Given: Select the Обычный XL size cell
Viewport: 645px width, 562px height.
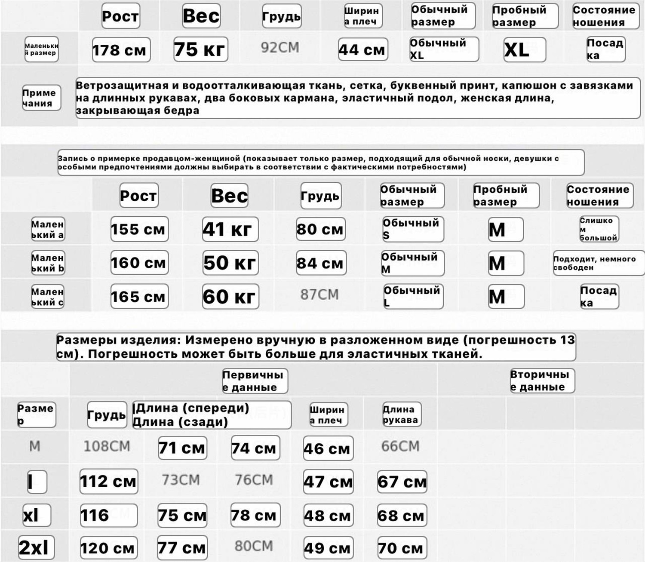Looking at the screenshot, I should click(x=443, y=49).
